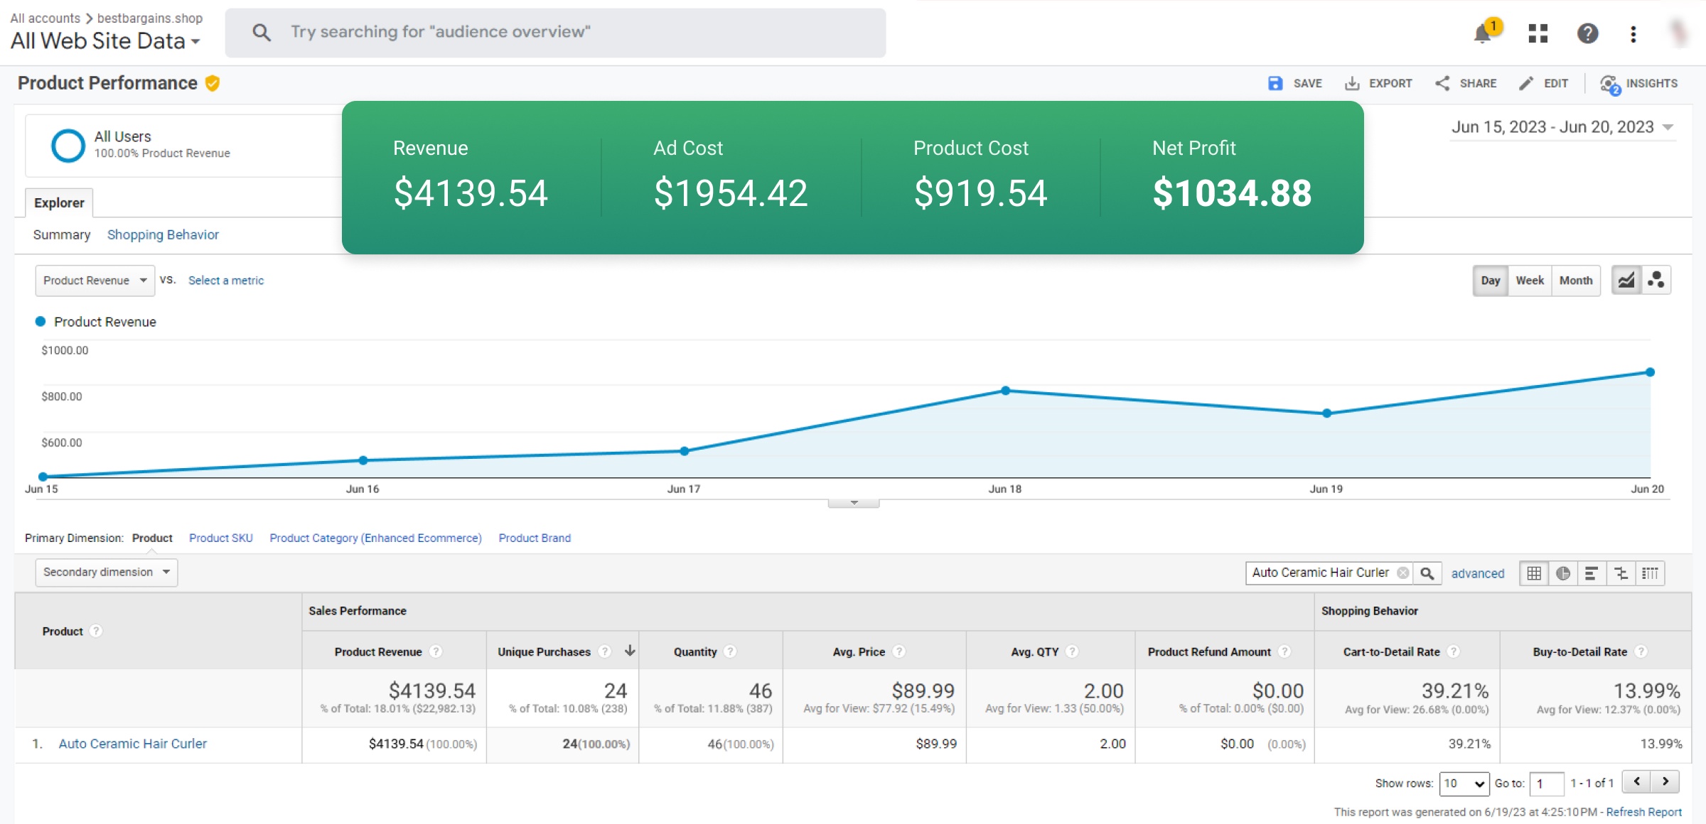Toggle the chart to Month granularity
This screenshot has height=824, width=1706.
pos(1575,281)
